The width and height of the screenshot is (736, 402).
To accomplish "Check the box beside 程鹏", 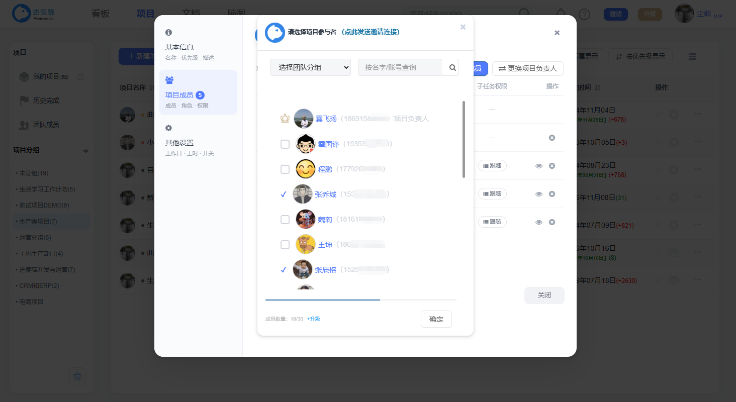I will click(x=285, y=169).
